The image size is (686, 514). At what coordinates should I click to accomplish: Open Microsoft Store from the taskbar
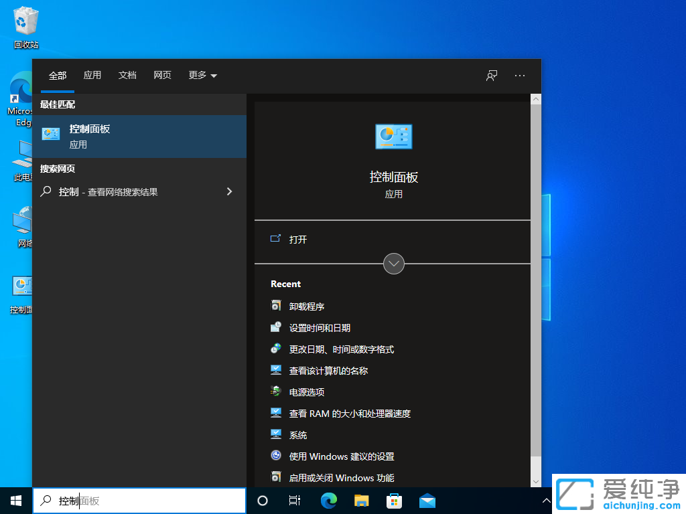pyautogui.click(x=394, y=500)
